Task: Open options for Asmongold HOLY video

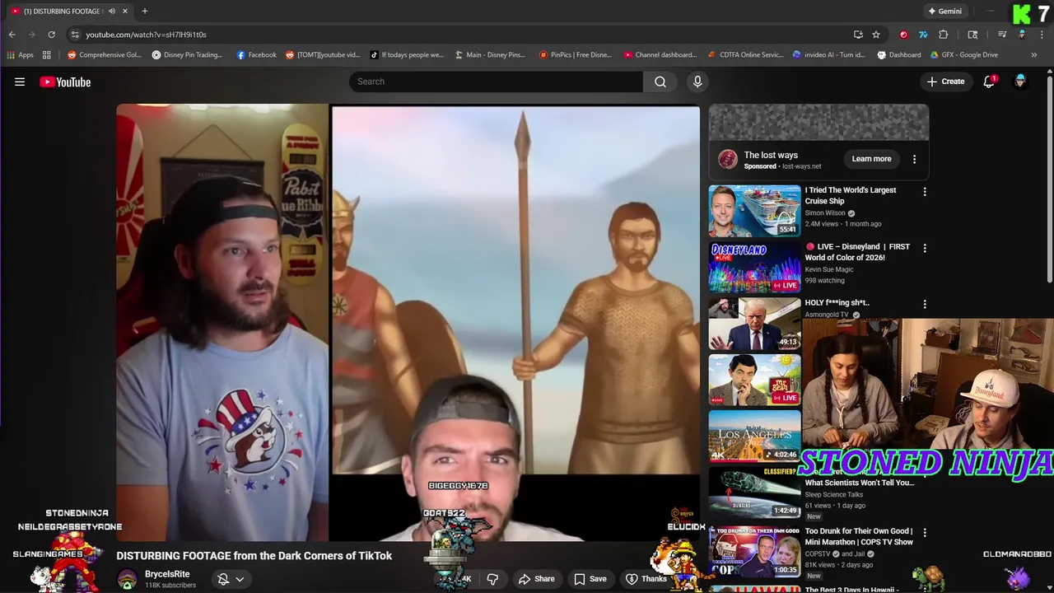Action: click(x=925, y=304)
